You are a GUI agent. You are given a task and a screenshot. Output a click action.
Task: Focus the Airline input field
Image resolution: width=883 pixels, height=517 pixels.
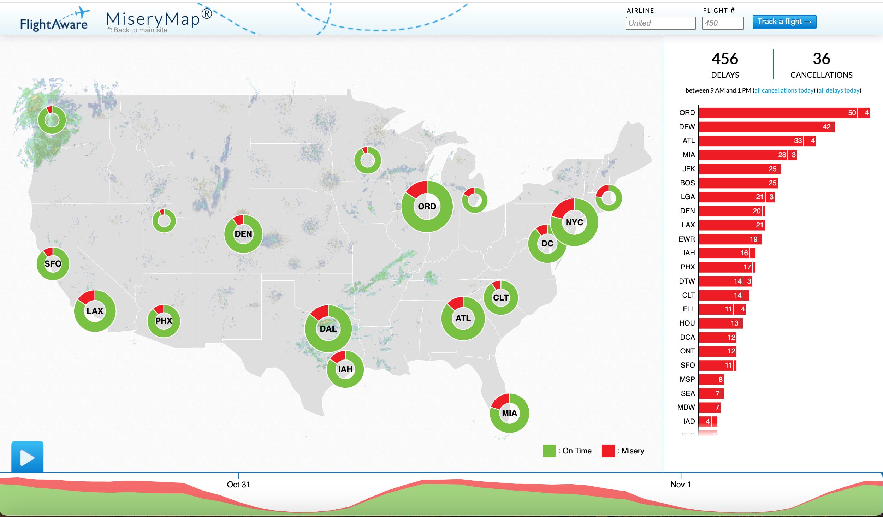pyautogui.click(x=660, y=23)
